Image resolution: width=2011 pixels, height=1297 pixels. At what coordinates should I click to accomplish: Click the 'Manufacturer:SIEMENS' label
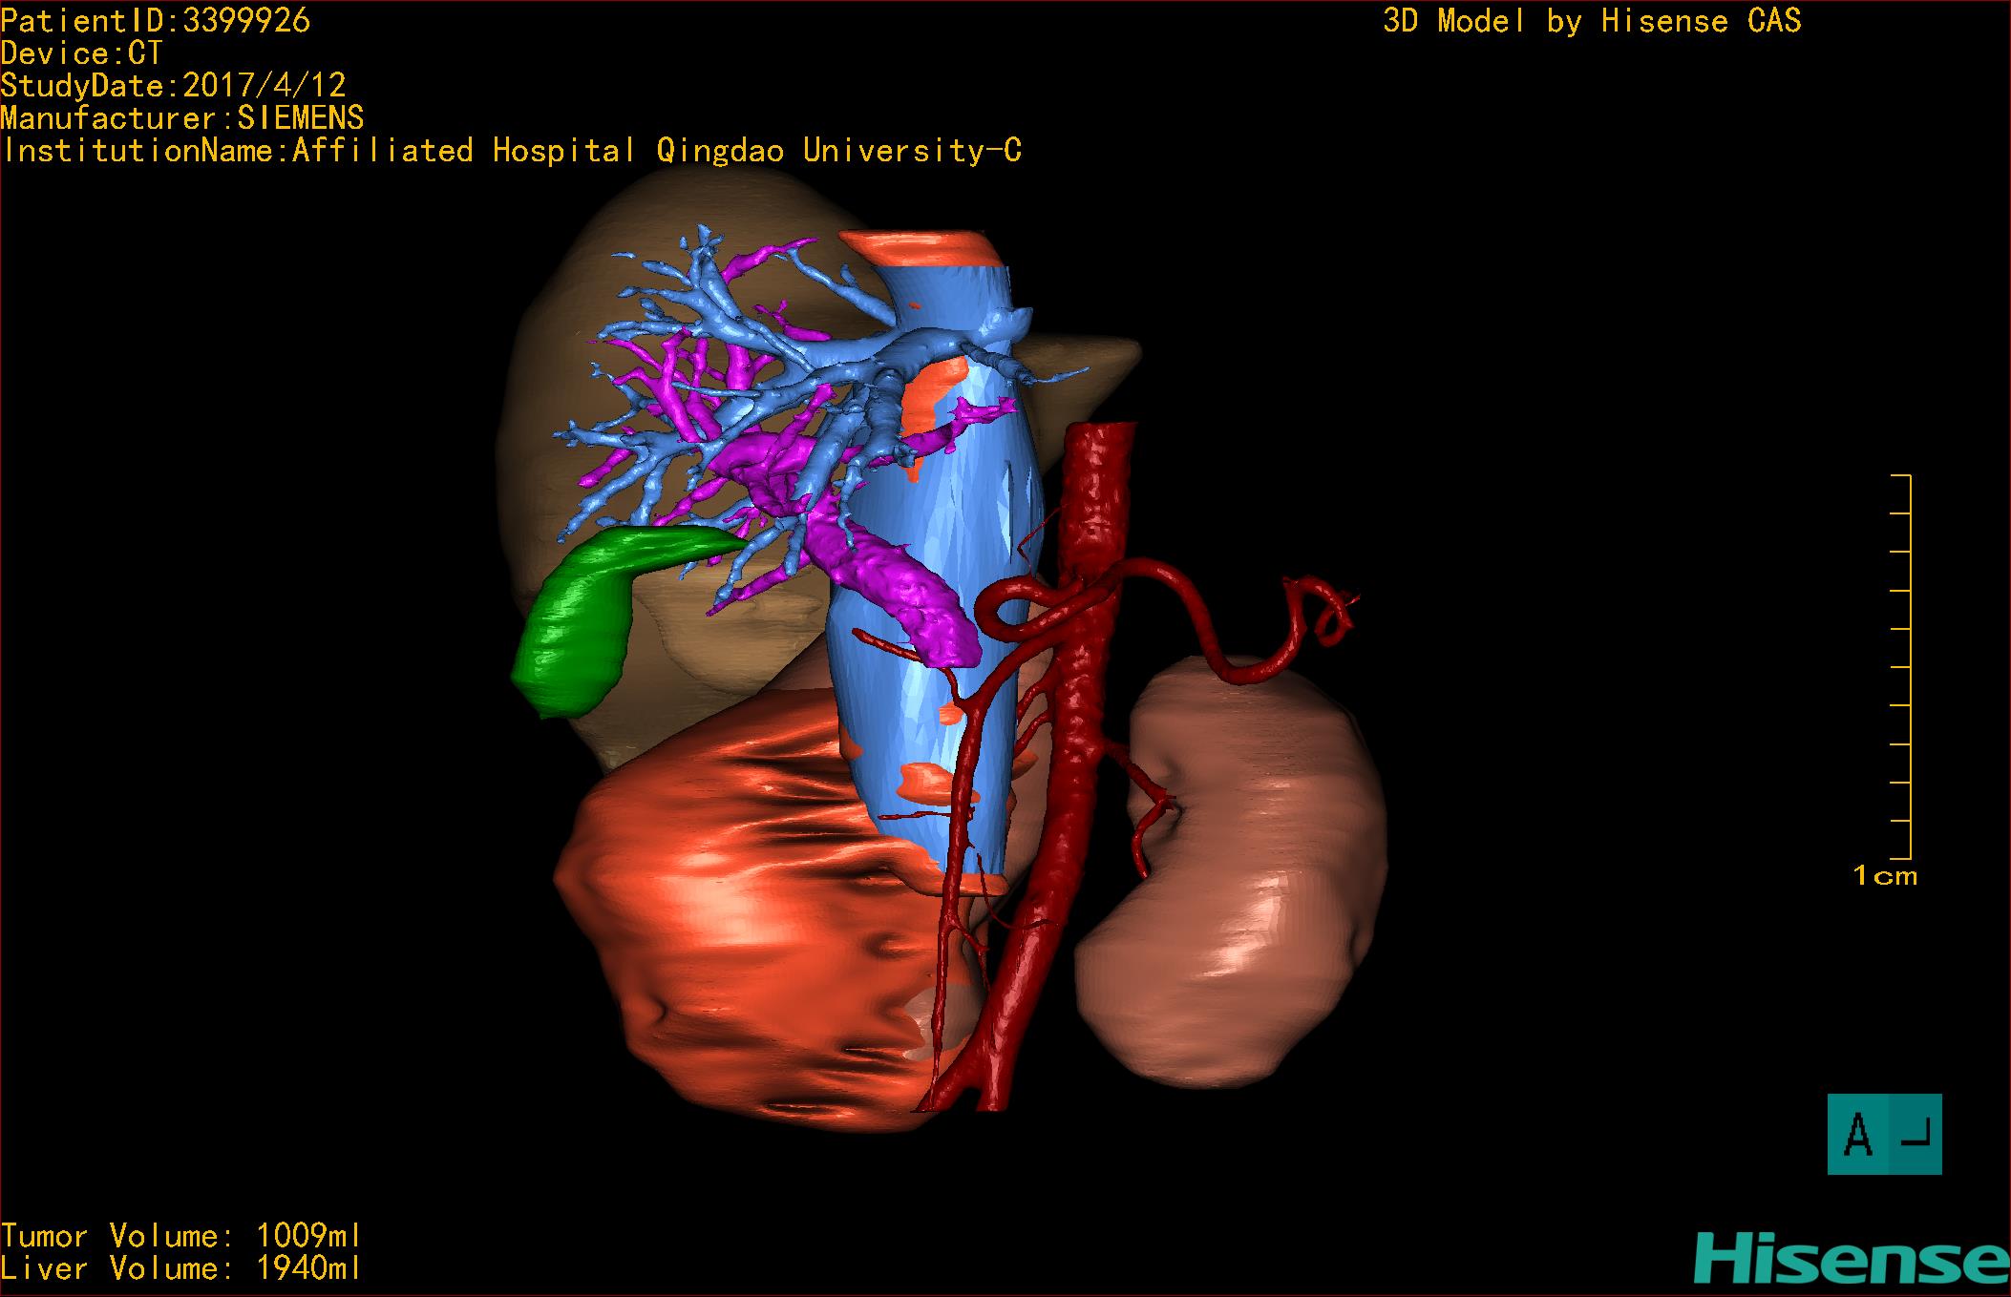182,118
